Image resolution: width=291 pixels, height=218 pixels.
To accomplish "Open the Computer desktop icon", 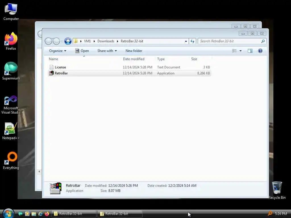I will click(11, 12).
